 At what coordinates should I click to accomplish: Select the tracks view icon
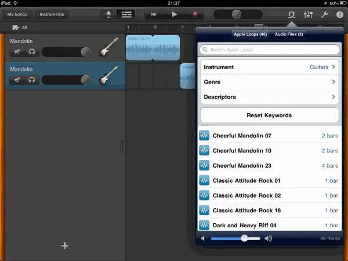(x=125, y=14)
